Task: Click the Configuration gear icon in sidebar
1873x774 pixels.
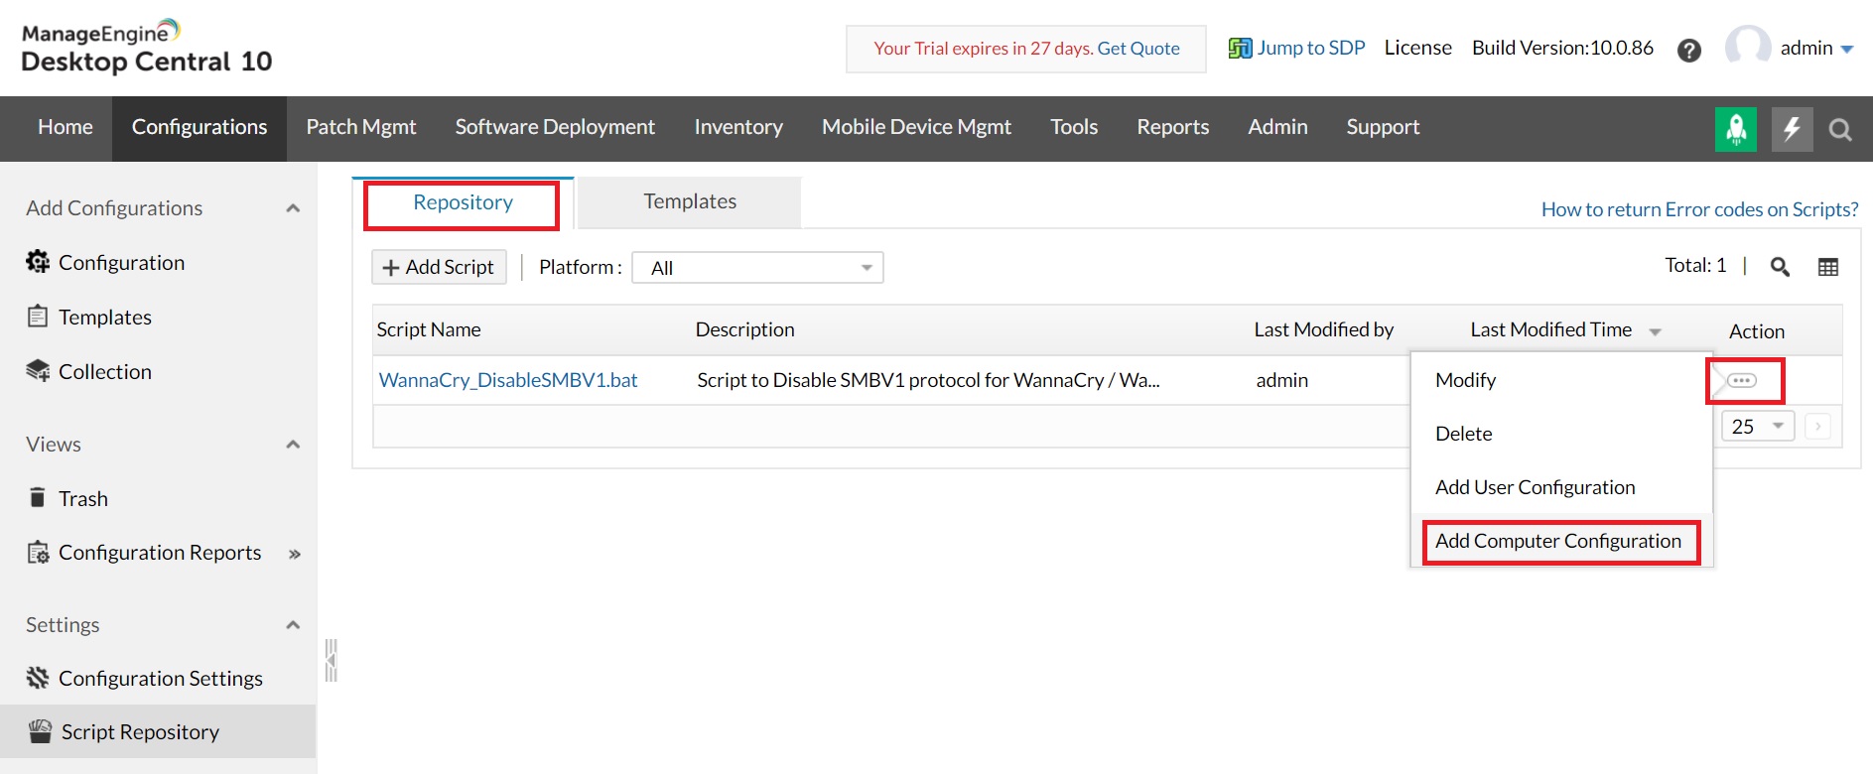Action: (x=38, y=262)
